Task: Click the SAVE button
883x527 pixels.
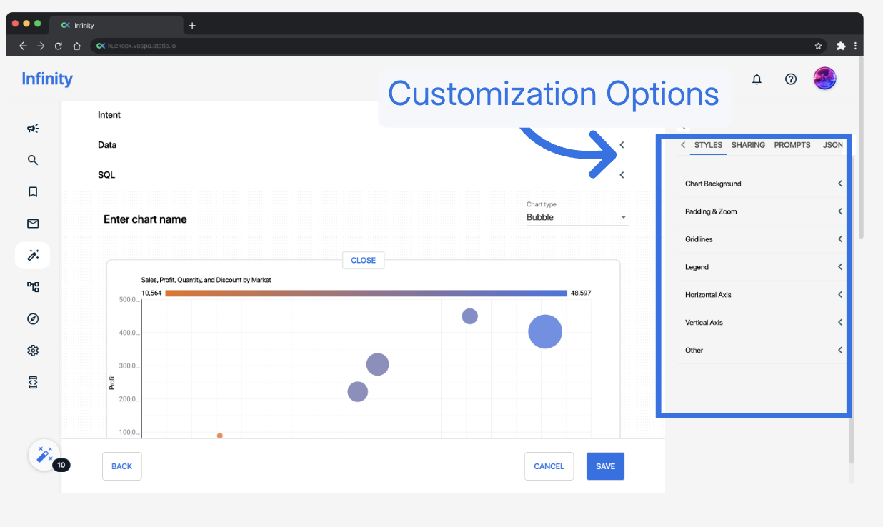Action: pyautogui.click(x=605, y=466)
